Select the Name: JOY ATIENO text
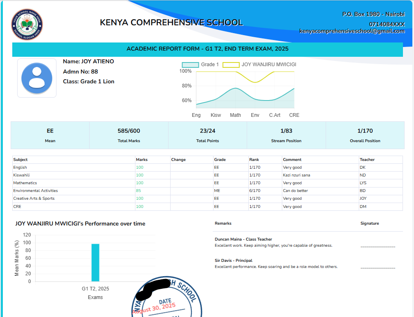Viewport: 414px width, 317px height. (88, 61)
